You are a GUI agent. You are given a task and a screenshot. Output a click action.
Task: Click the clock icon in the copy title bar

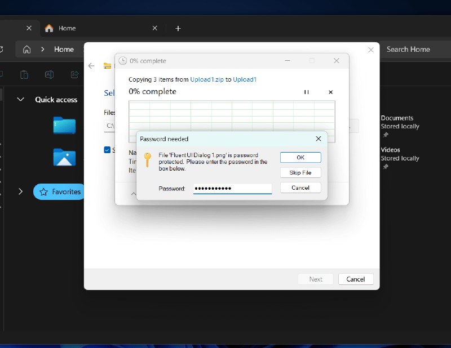[123, 61]
